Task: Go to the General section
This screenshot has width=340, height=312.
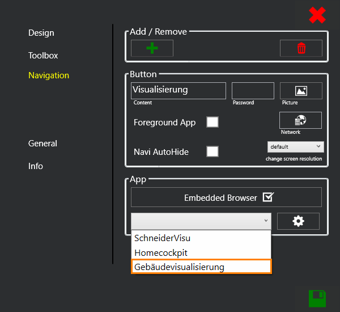Action: (42, 144)
